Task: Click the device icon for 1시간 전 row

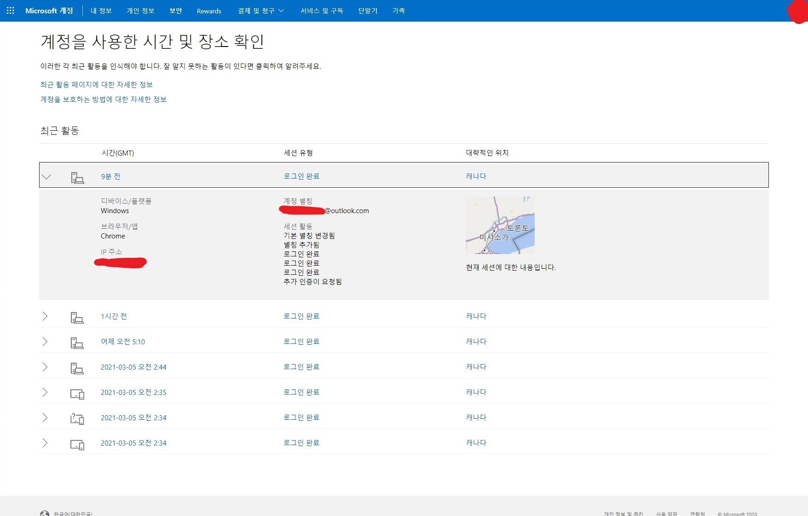Action: (x=77, y=317)
